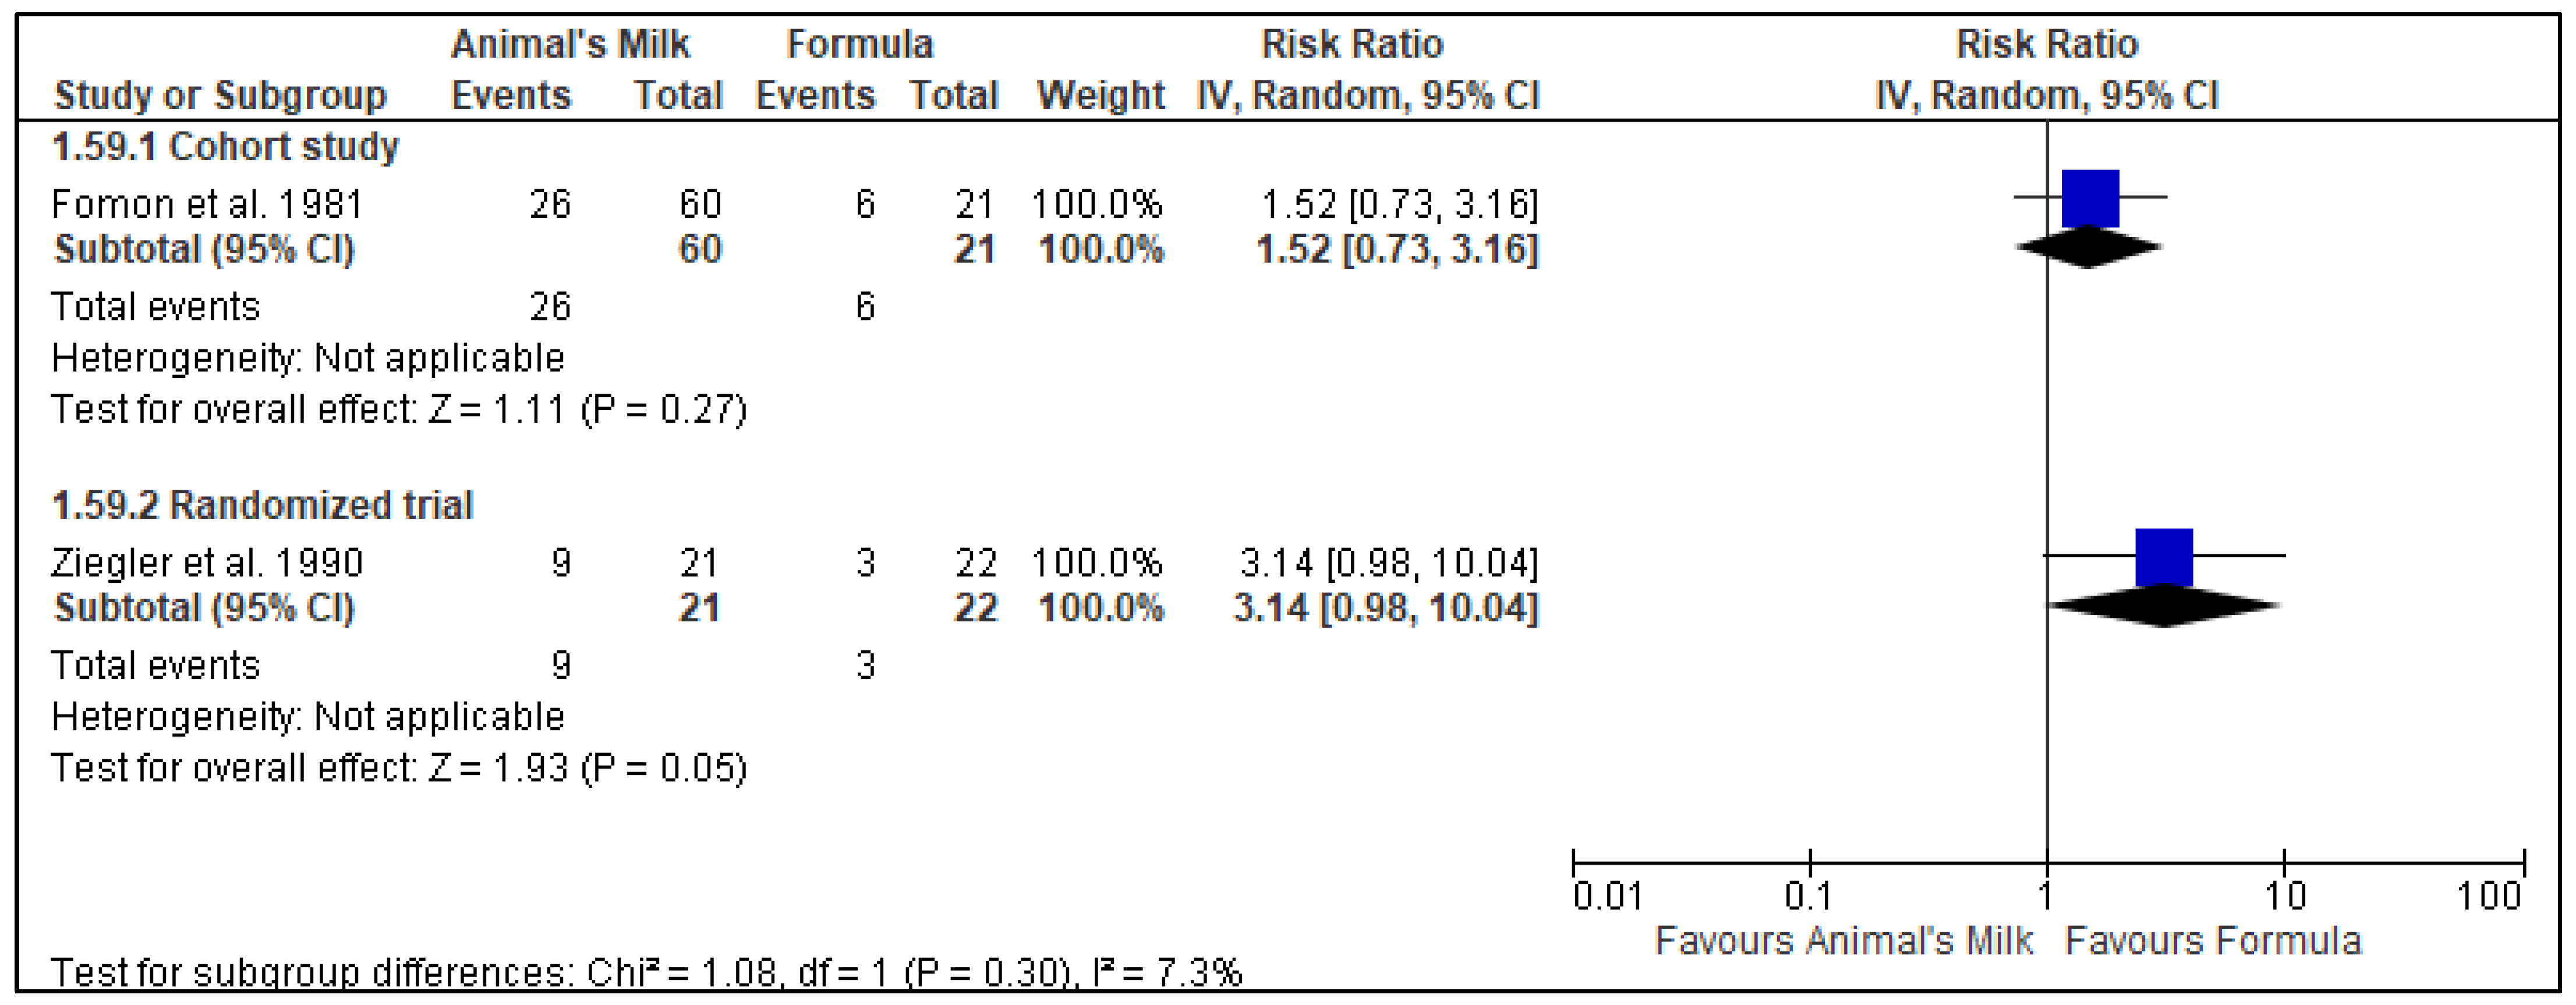The image size is (2576, 1005).
Task: Click the Favours Formula axis label
Action: click(2213, 941)
